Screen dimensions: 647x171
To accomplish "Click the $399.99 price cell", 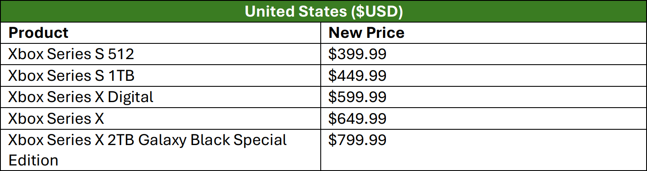I will tap(357, 54).
